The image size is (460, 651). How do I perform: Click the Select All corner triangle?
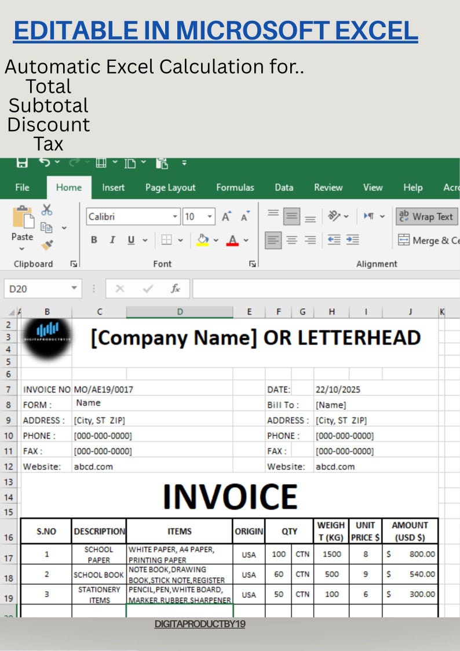(x=12, y=312)
